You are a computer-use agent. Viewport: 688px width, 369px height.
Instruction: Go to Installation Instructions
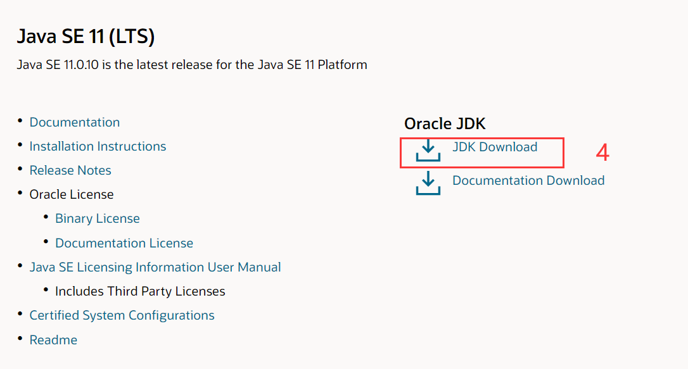click(x=98, y=146)
